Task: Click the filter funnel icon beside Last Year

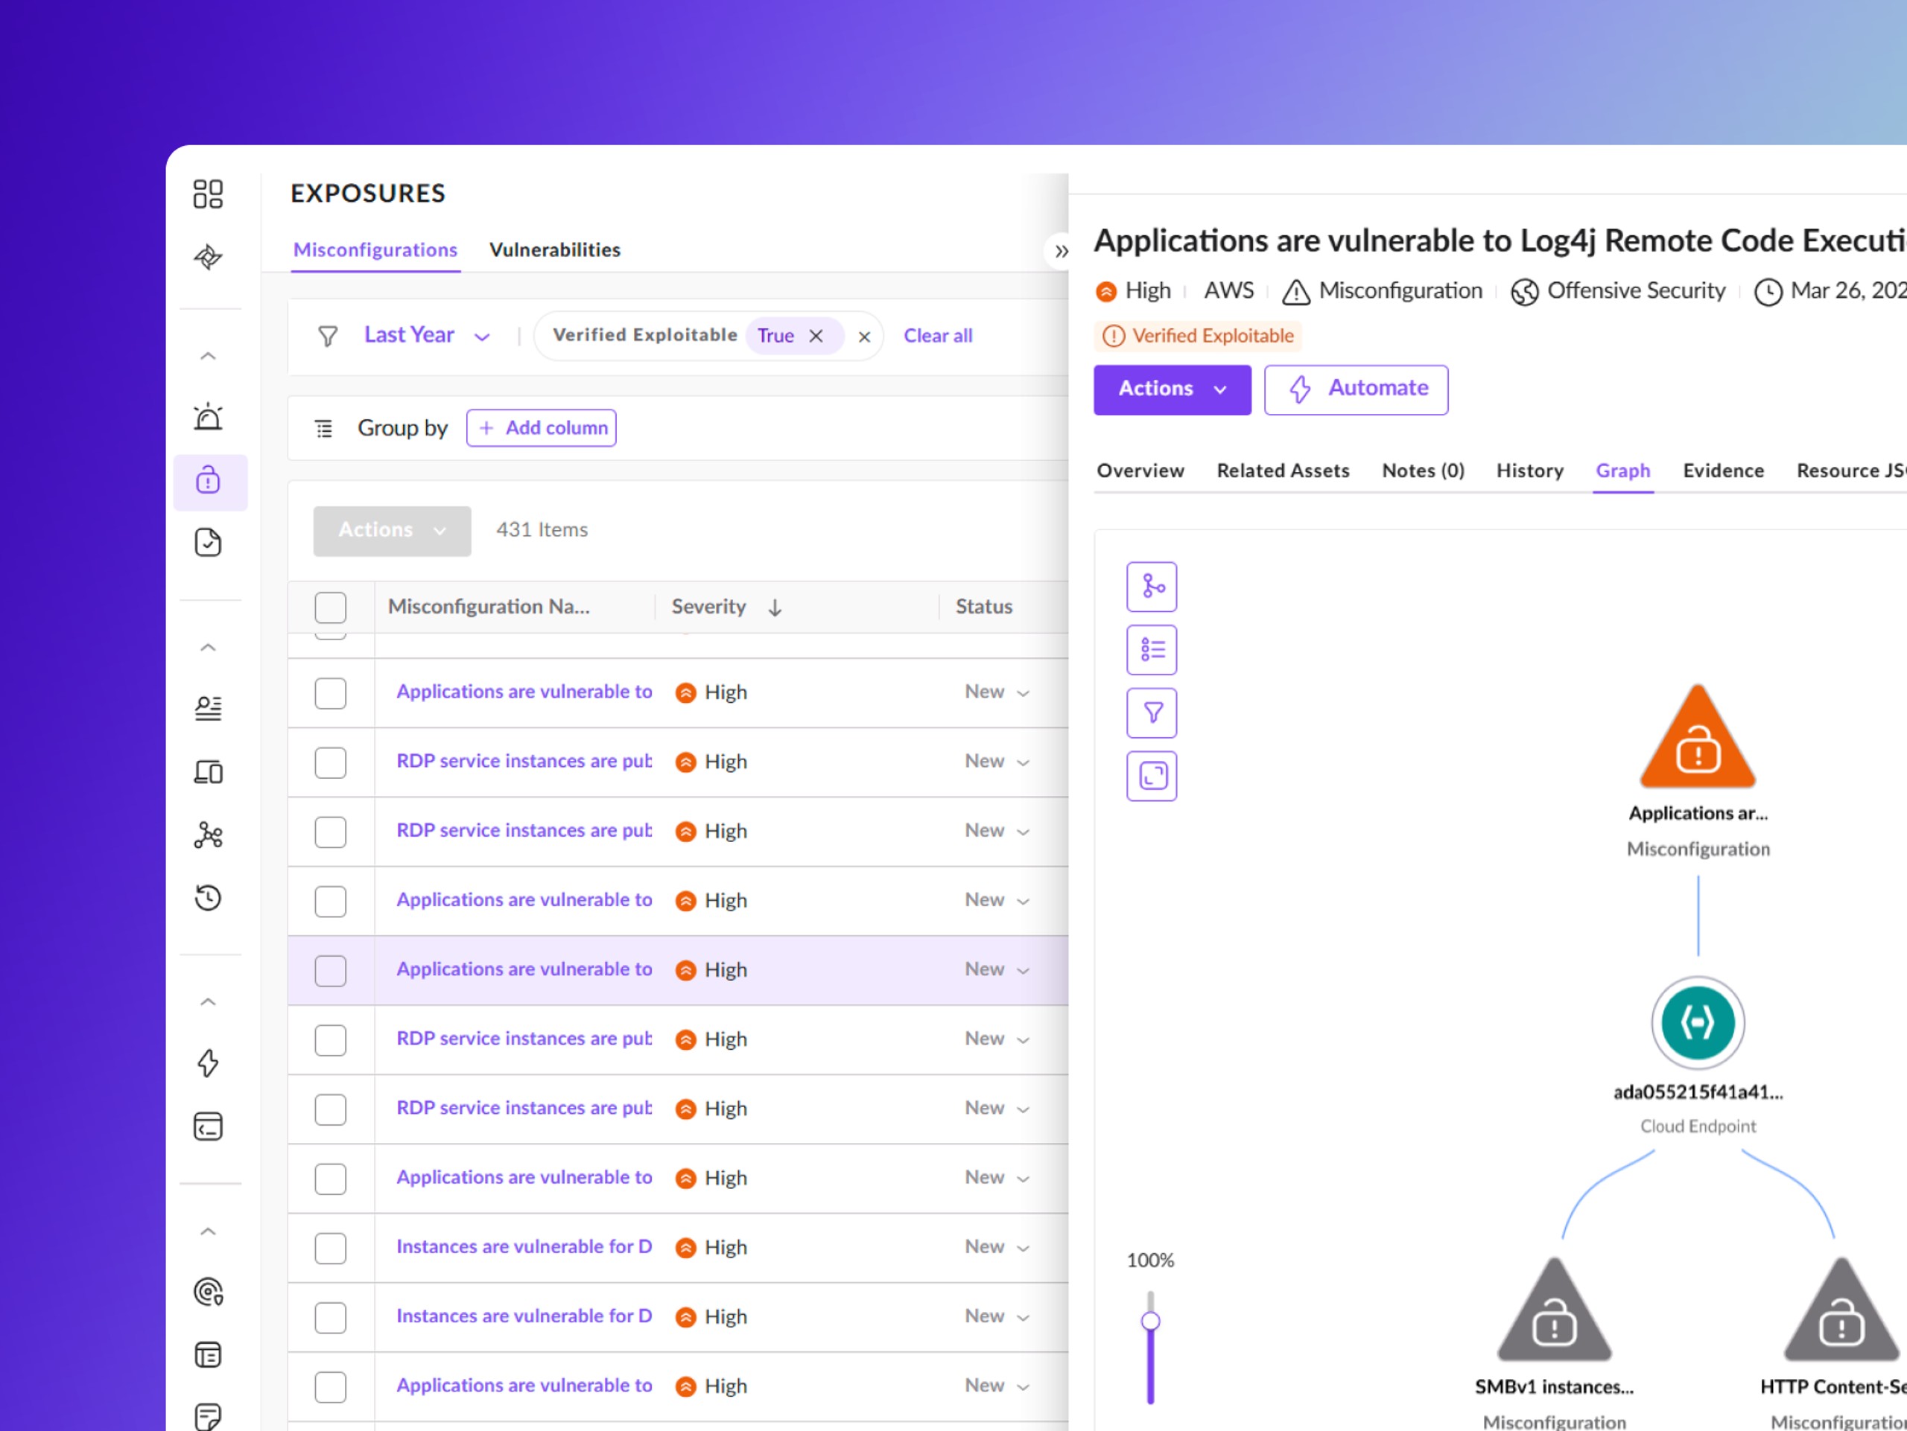Action: click(x=328, y=336)
